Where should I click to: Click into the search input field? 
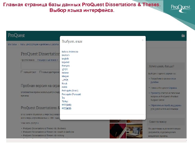[40, 66]
